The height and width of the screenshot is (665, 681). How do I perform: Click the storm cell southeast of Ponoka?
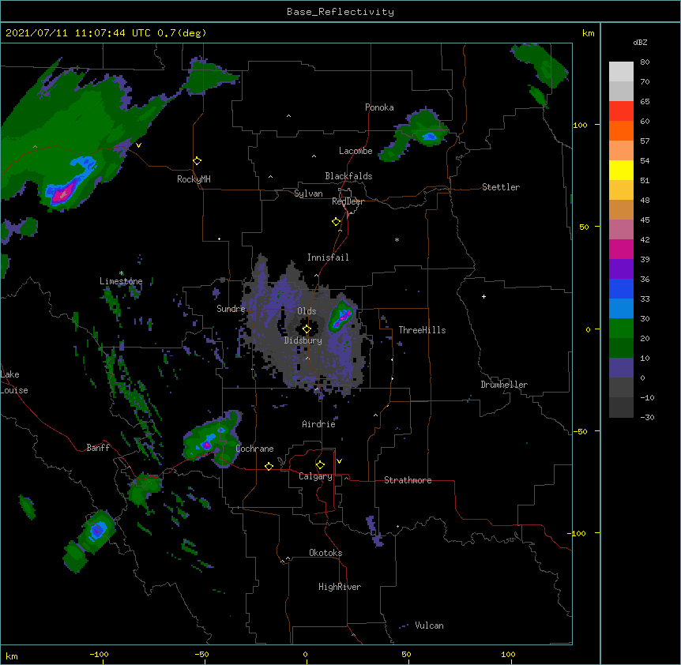415,133
